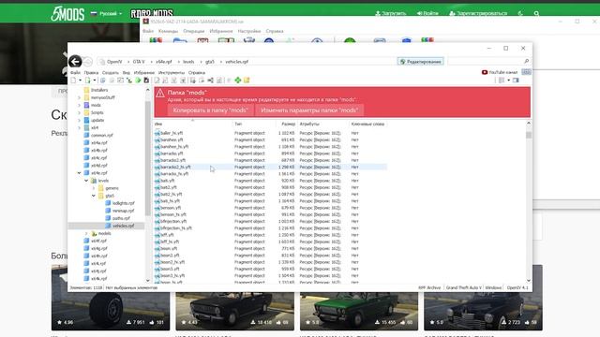Collapse the x64e.rpf node
This screenshot has height=337, width=600.
(79, 173)
